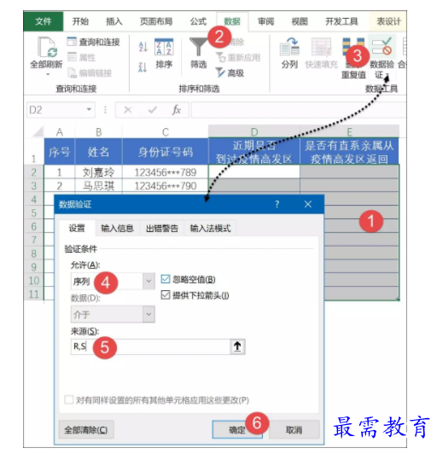Switch to the View (视图) tab
Image resolution: width=437 pixels, height=454 pixels.
(x=300, y=21)
